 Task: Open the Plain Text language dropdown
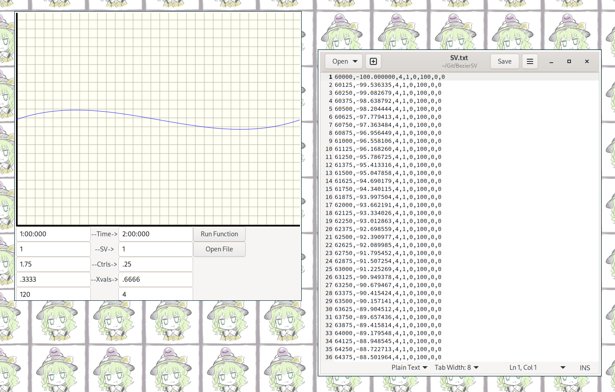[409, 368]
